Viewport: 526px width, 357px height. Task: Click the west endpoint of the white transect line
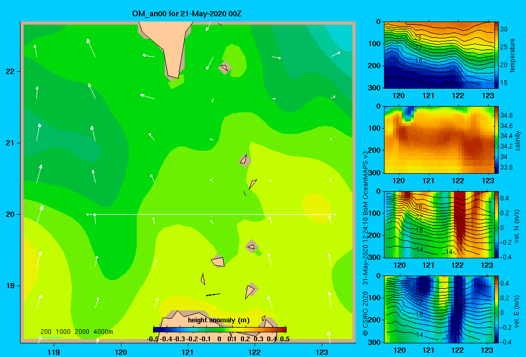87,214
